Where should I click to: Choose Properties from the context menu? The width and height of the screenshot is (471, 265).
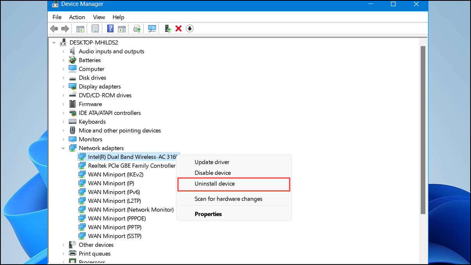tap(234, 214)
